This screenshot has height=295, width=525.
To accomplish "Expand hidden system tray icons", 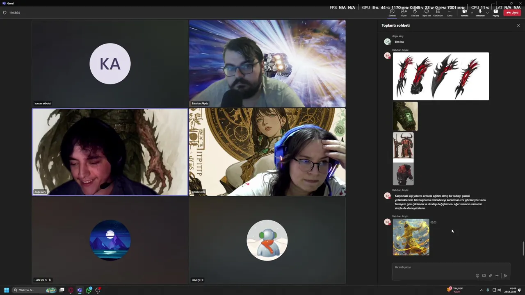I will (481, 290).
